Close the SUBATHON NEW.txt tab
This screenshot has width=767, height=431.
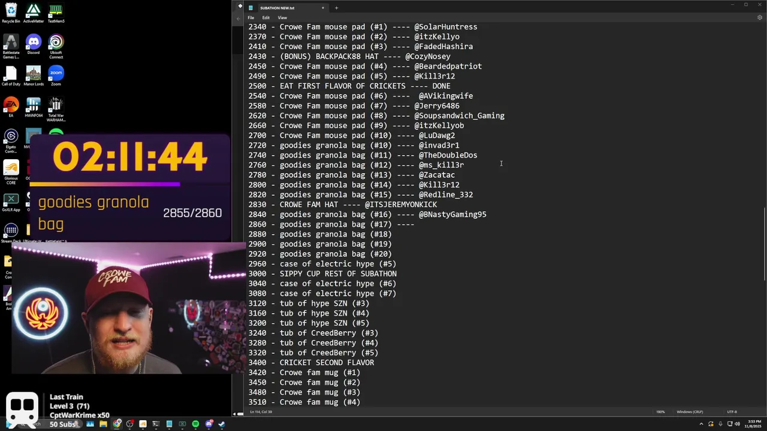click(323, 8)
